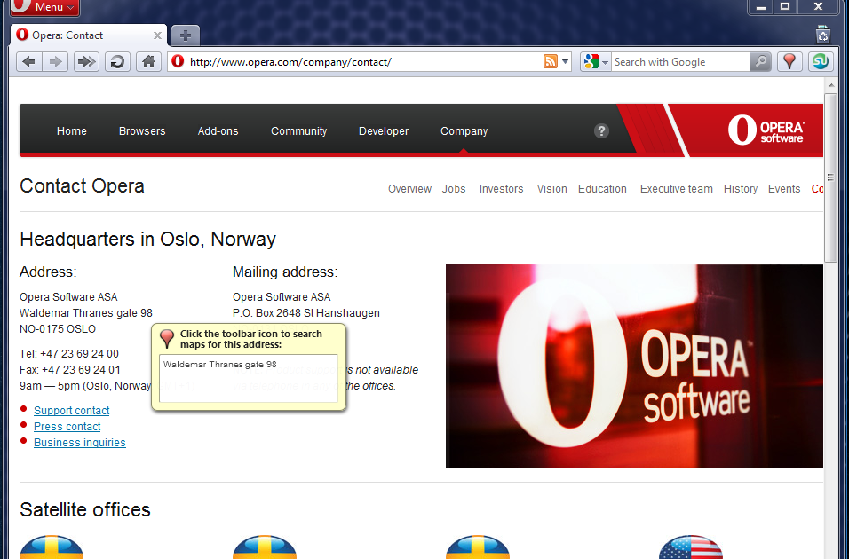Click the Opera Software logo

click(x=766, y=130)
